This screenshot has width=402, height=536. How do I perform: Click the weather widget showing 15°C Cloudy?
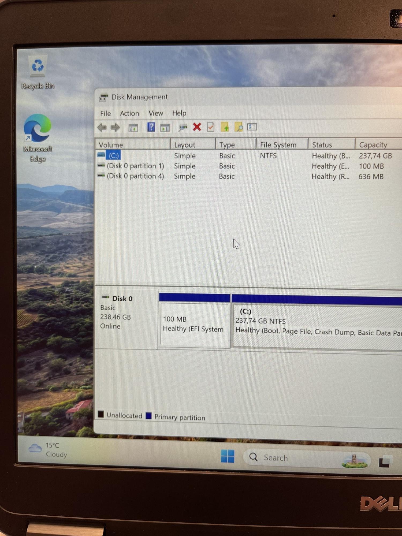click(x=48, y=450)
